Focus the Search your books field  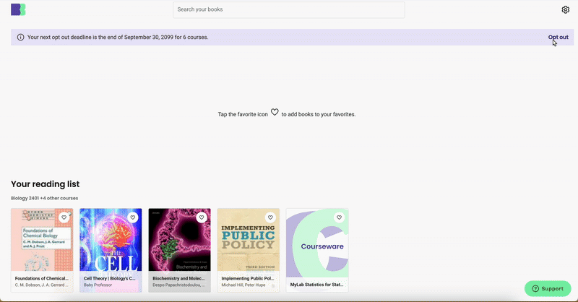(288, 9)
